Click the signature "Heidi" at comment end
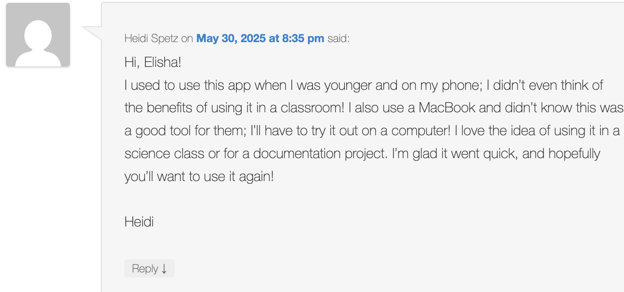 click(139, 221)
